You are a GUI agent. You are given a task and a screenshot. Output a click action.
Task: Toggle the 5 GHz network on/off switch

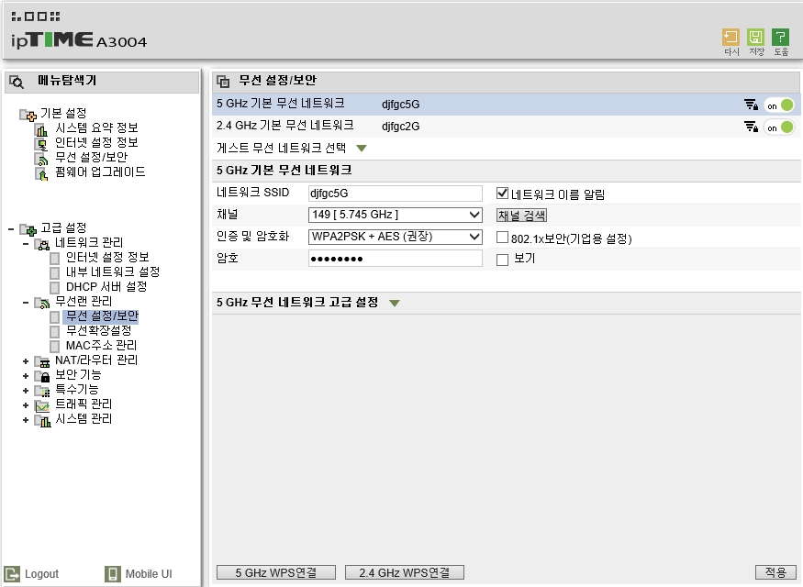point(779,105)
